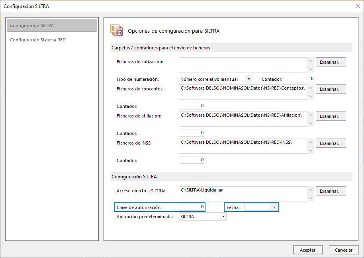Expand Aplicación predeterminada combo box

(223, 217)
